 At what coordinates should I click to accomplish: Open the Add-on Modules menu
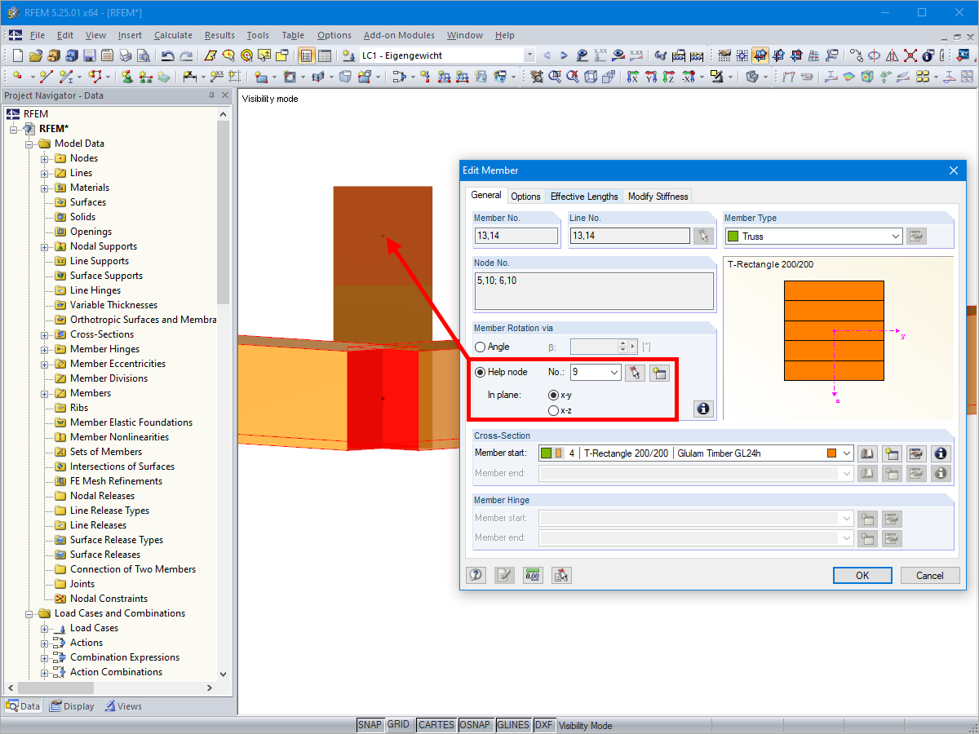[x=399, y=35]
